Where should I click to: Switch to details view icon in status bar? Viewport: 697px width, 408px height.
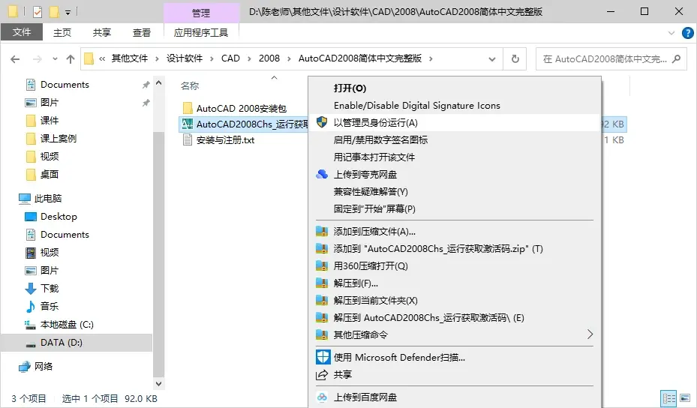click(x=668, y=398)
